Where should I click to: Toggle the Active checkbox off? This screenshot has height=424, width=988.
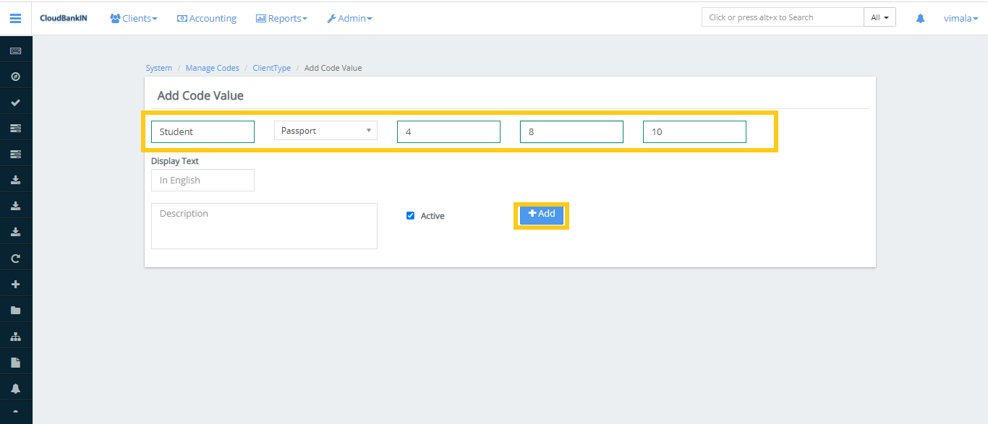pyautogui.click(x=410, y=215)
